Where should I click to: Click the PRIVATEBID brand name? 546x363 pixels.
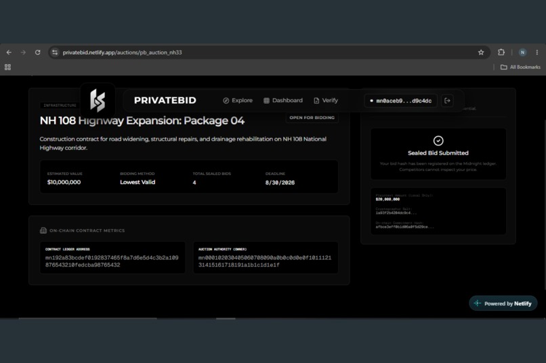pos(165,101)
